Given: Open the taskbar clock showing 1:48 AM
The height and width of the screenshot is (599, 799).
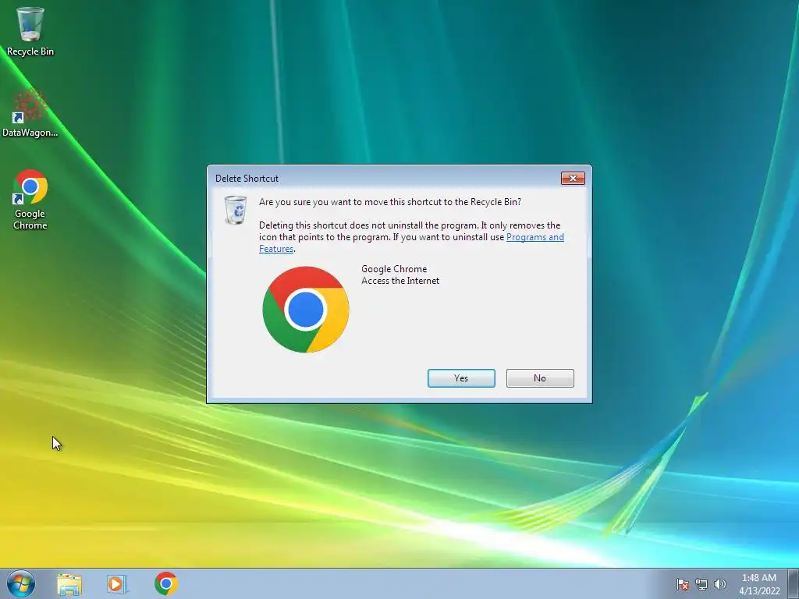Looking at the screenshot, I should pos(759,584).
